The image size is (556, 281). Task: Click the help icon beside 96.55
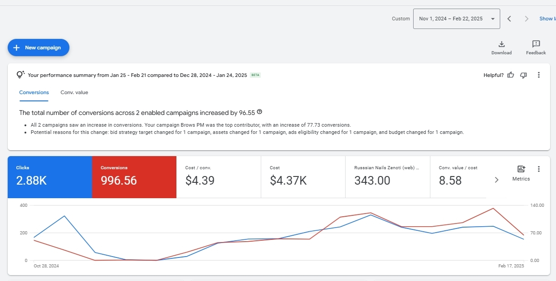pos(259,112)
